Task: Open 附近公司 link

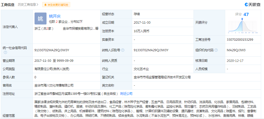Action: coord(126,94)
